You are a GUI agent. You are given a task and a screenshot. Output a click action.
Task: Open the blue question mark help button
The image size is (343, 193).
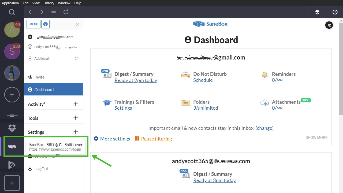(x=46, y=24)
